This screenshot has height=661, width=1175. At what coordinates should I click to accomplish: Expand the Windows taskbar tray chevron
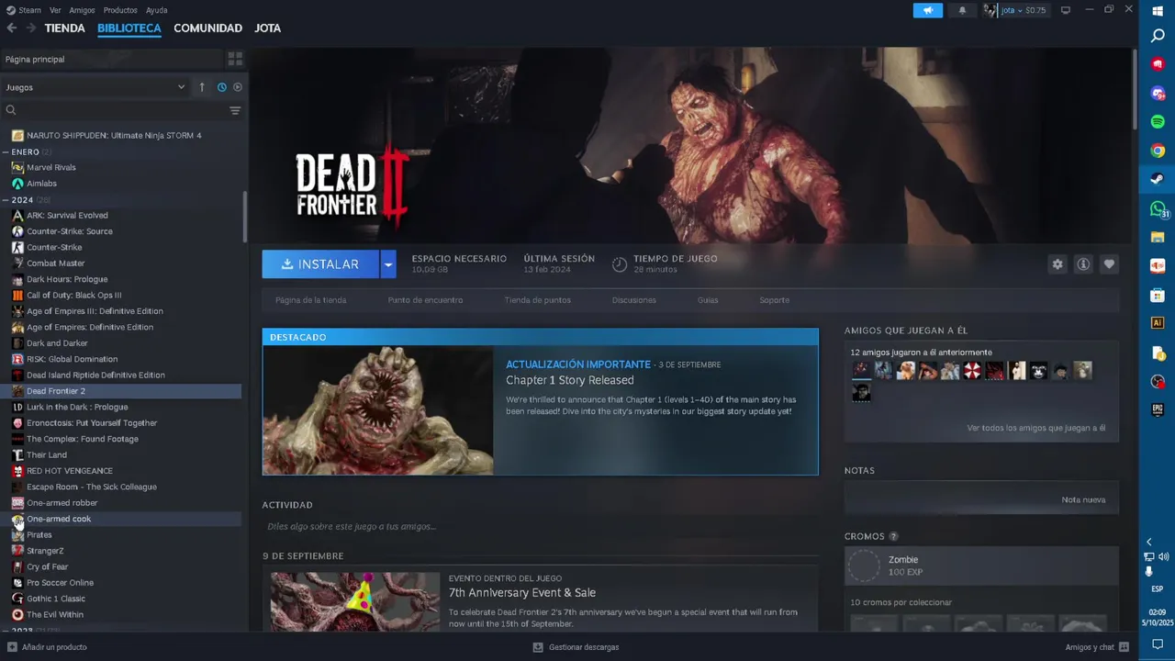pos(1148,542)
